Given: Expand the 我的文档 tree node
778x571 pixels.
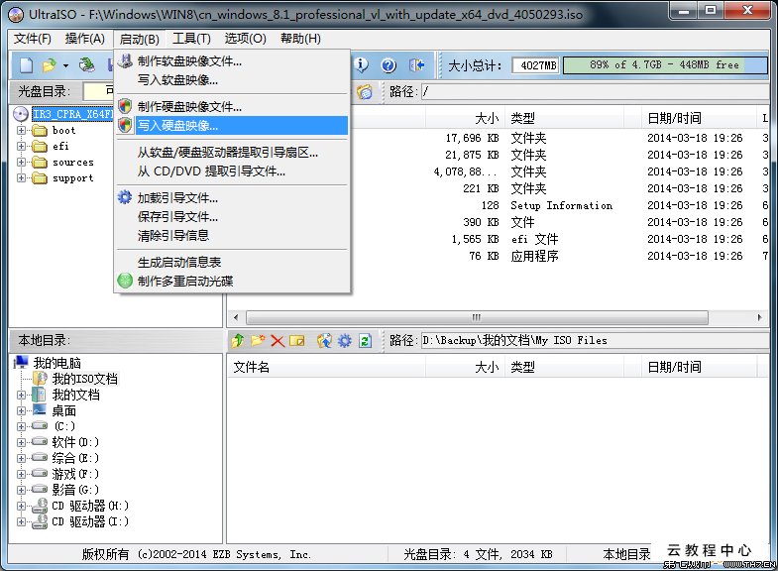Looking at the screenshot, I should [21, 395].
